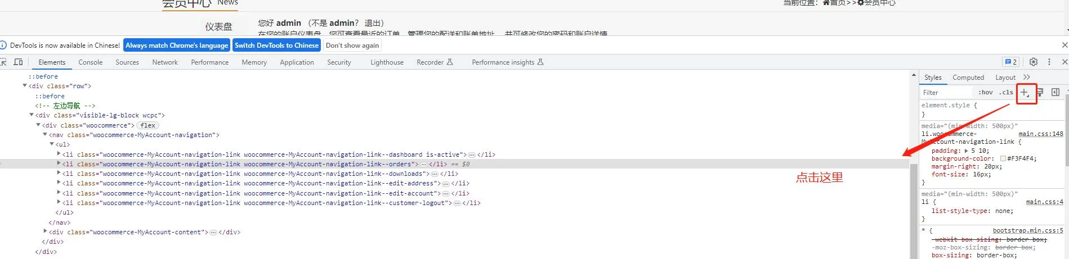Expand the dashboard is-active li node

(59, 154)
